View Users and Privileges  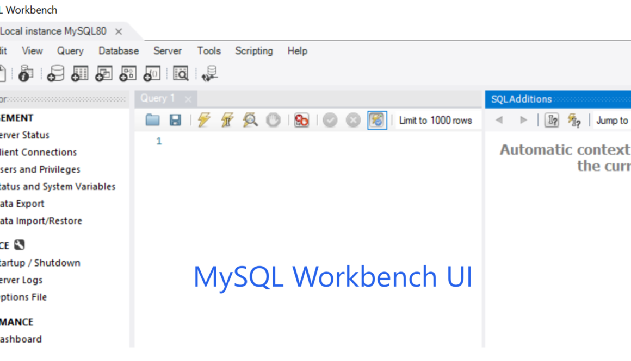(x=40, y=169)
